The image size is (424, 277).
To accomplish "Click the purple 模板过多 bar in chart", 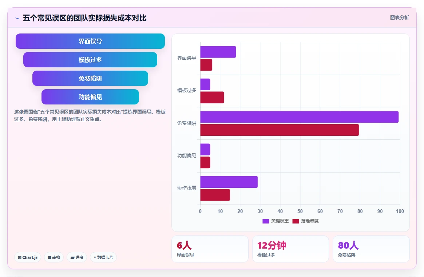I will (x=205, y=84).
